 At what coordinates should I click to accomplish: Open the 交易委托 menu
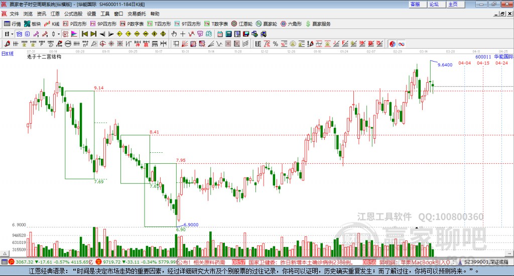[137, 14]
